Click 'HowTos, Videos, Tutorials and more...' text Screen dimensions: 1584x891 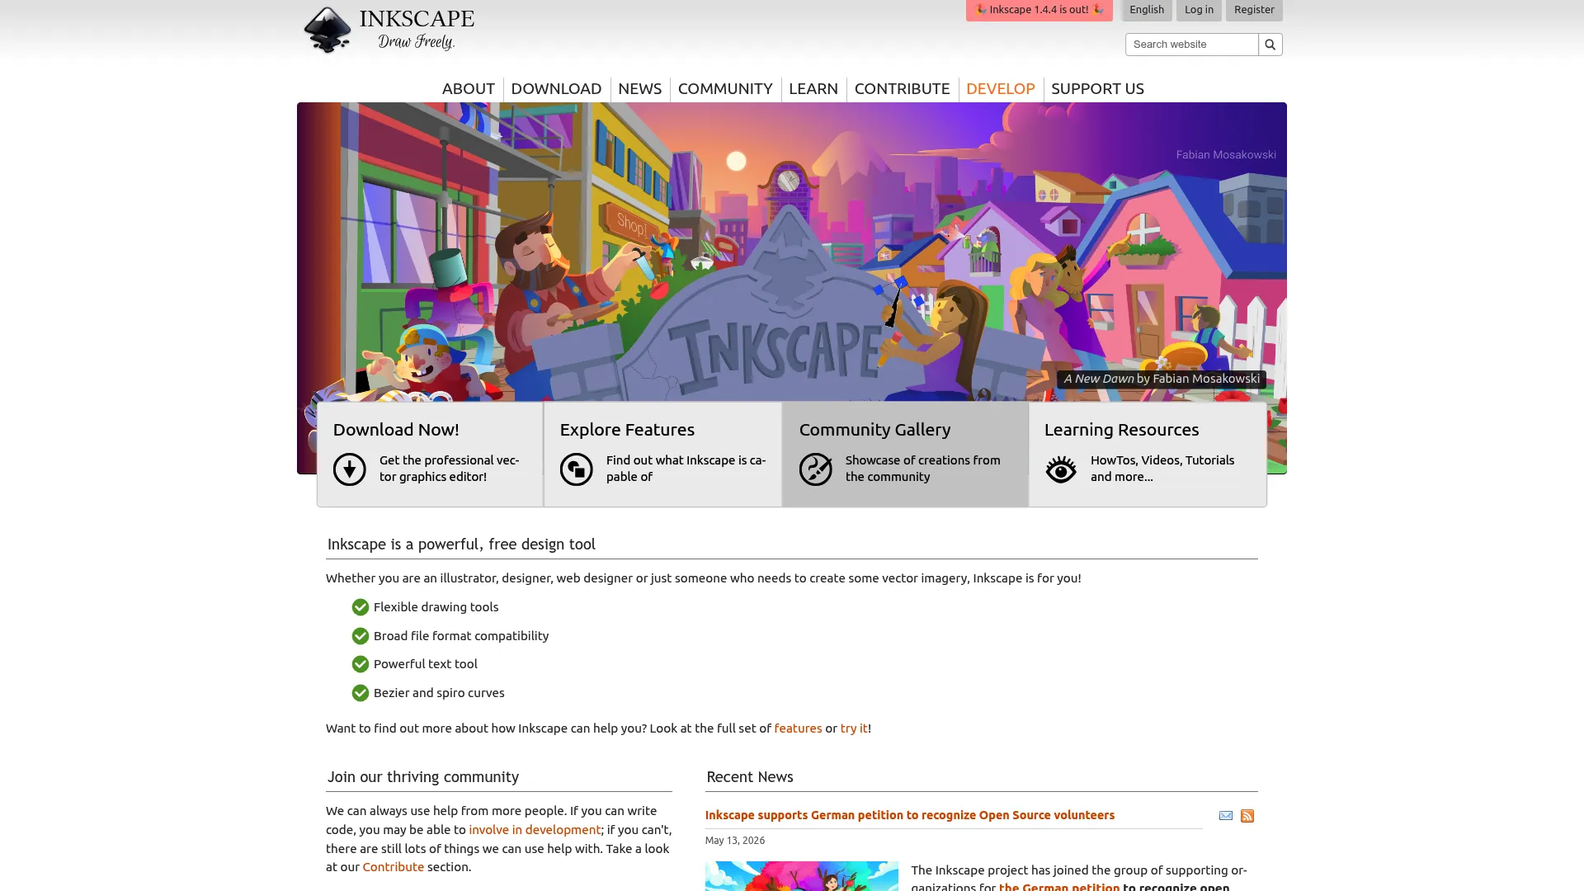click(x=1162, y=469)
